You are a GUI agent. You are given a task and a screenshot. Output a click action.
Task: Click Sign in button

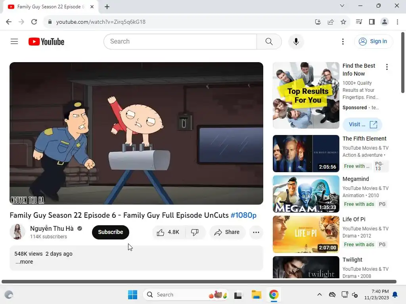(373, 41)
